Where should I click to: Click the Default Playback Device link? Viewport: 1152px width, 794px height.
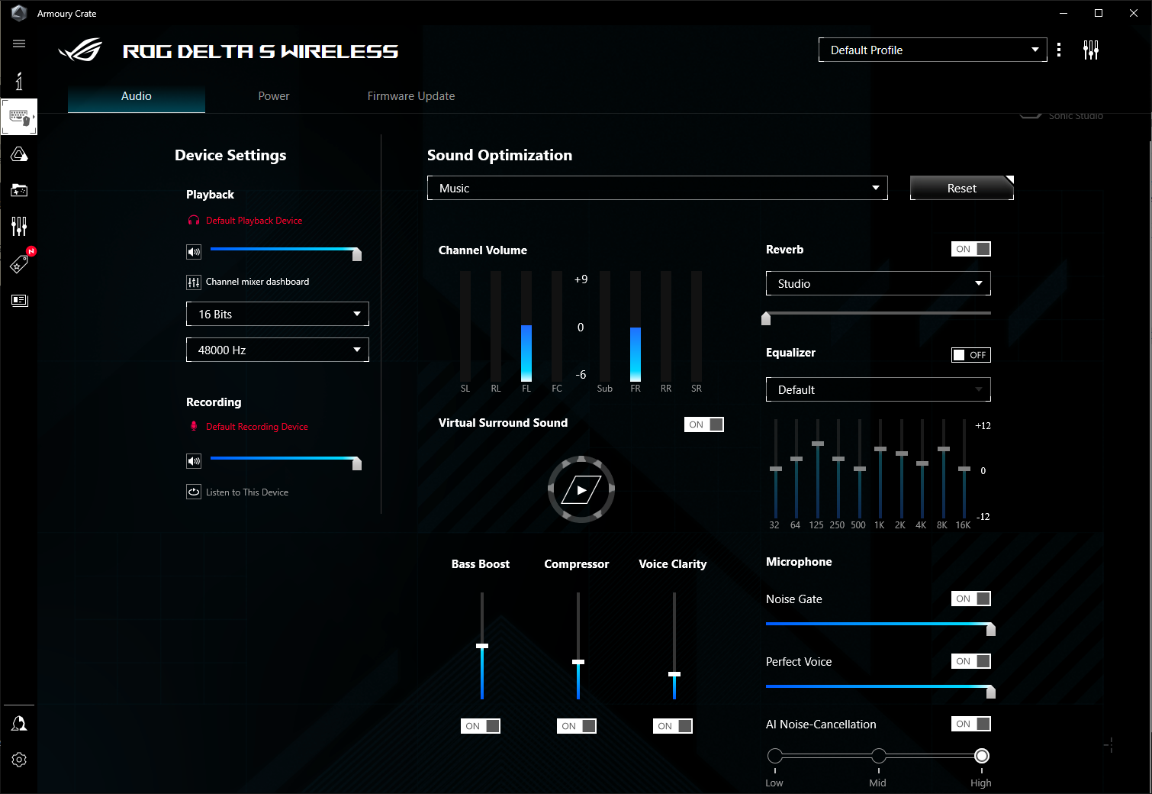point(254,221)
